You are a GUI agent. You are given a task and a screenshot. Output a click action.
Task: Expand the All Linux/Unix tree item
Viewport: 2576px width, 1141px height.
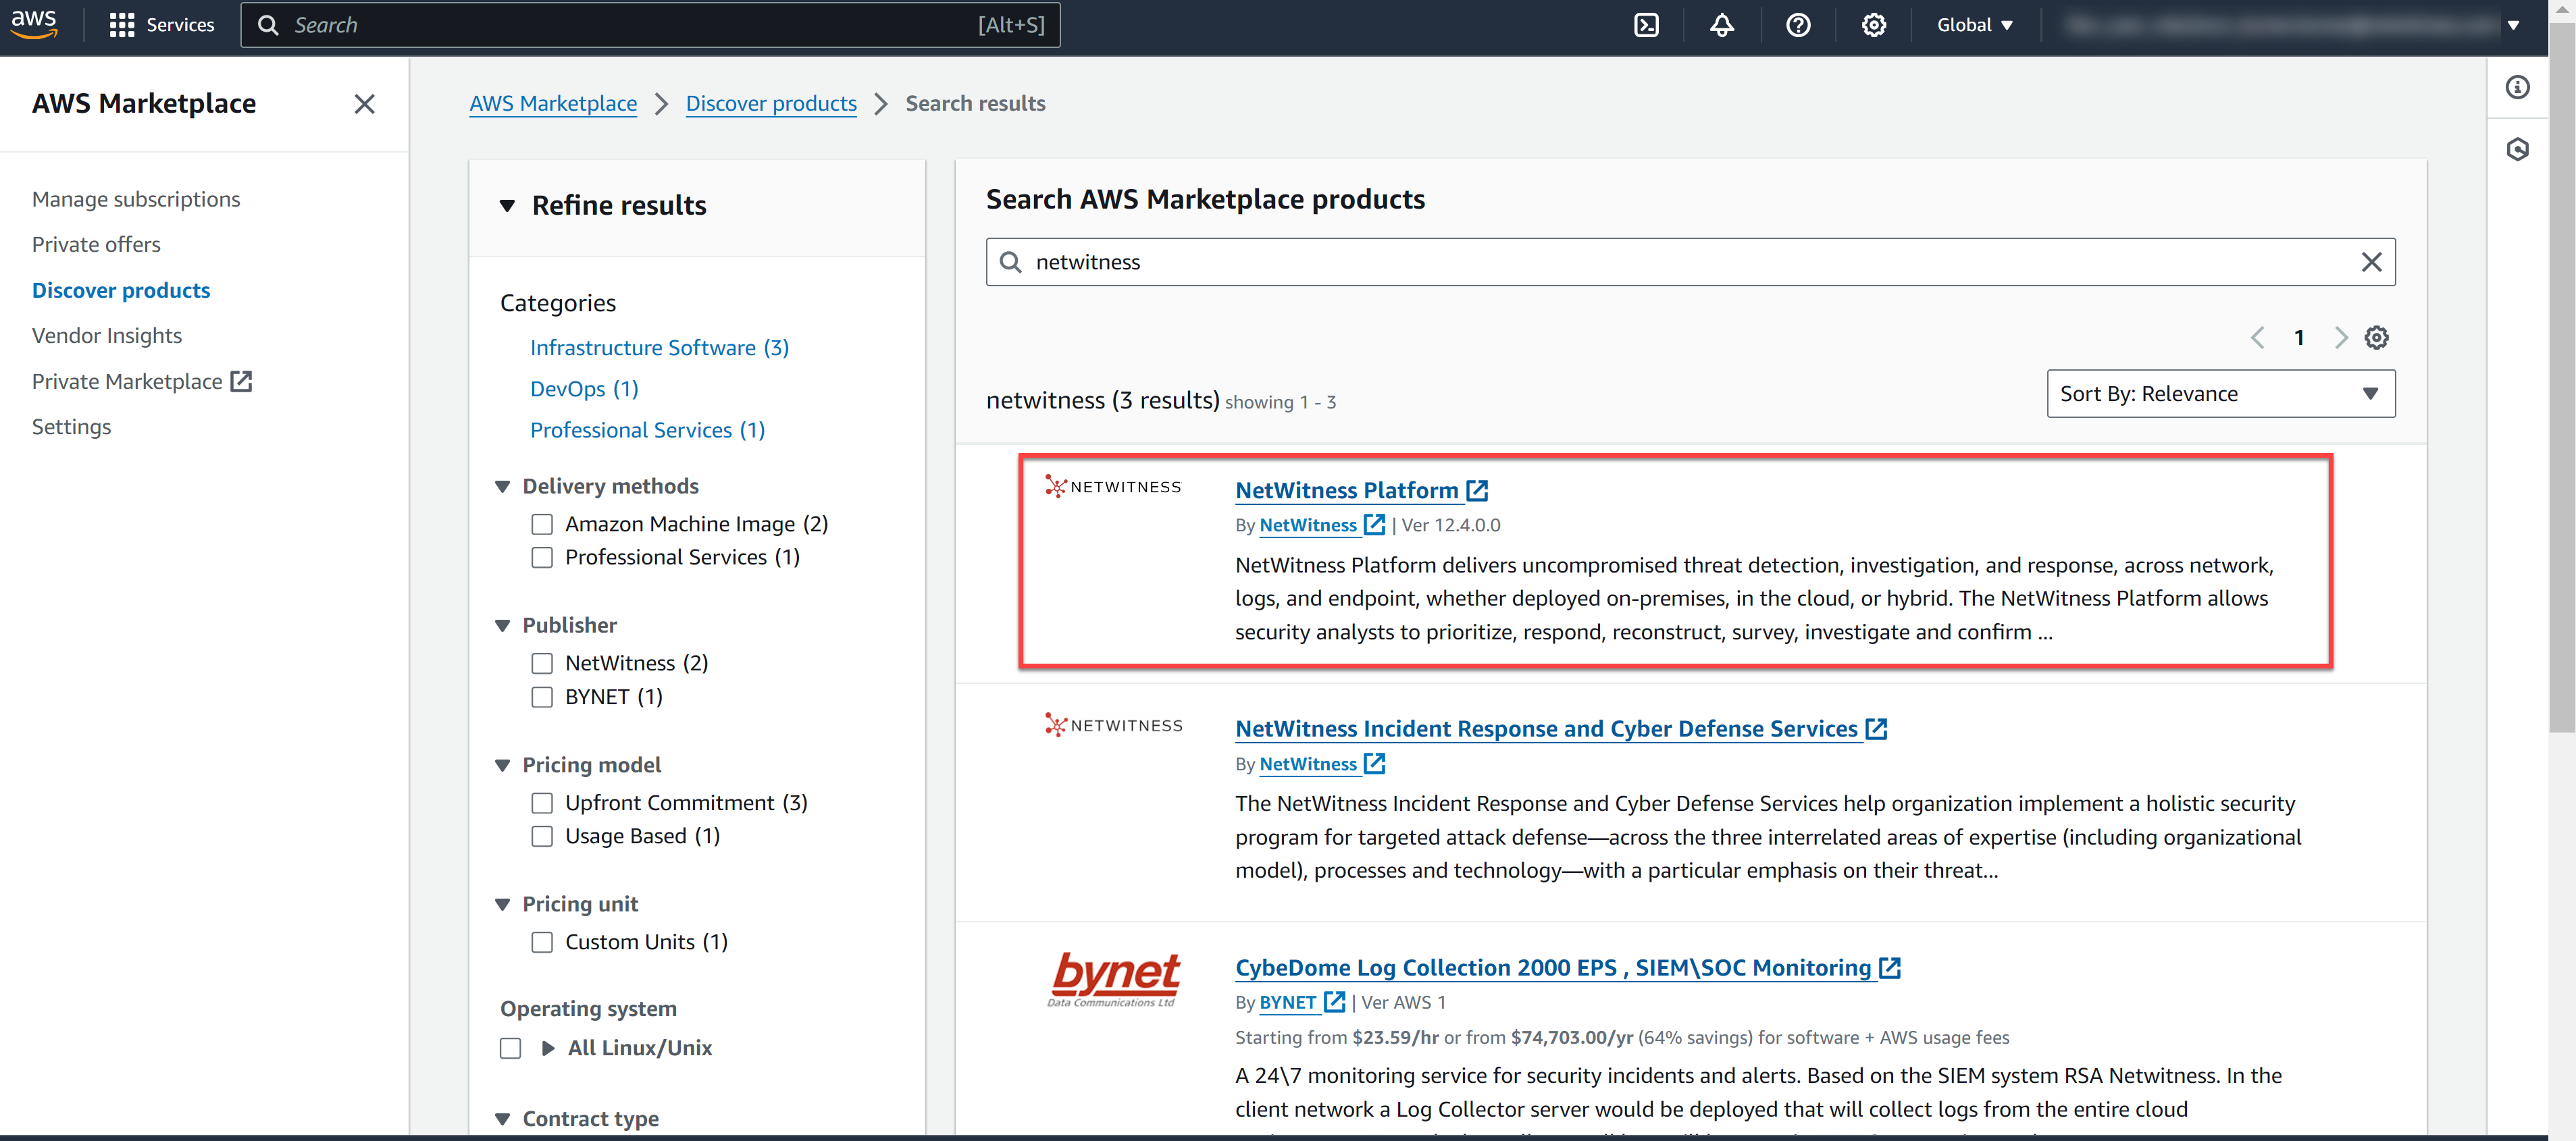[548, 1048]
